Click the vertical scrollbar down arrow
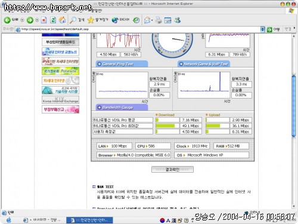298x224 pixels. point(294,206)
